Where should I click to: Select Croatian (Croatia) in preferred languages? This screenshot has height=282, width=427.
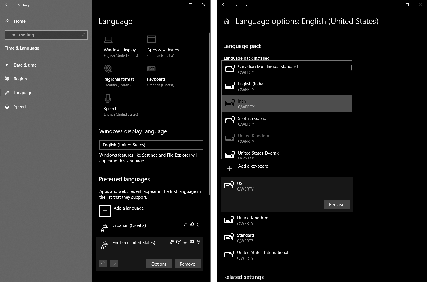click(150, 228)
